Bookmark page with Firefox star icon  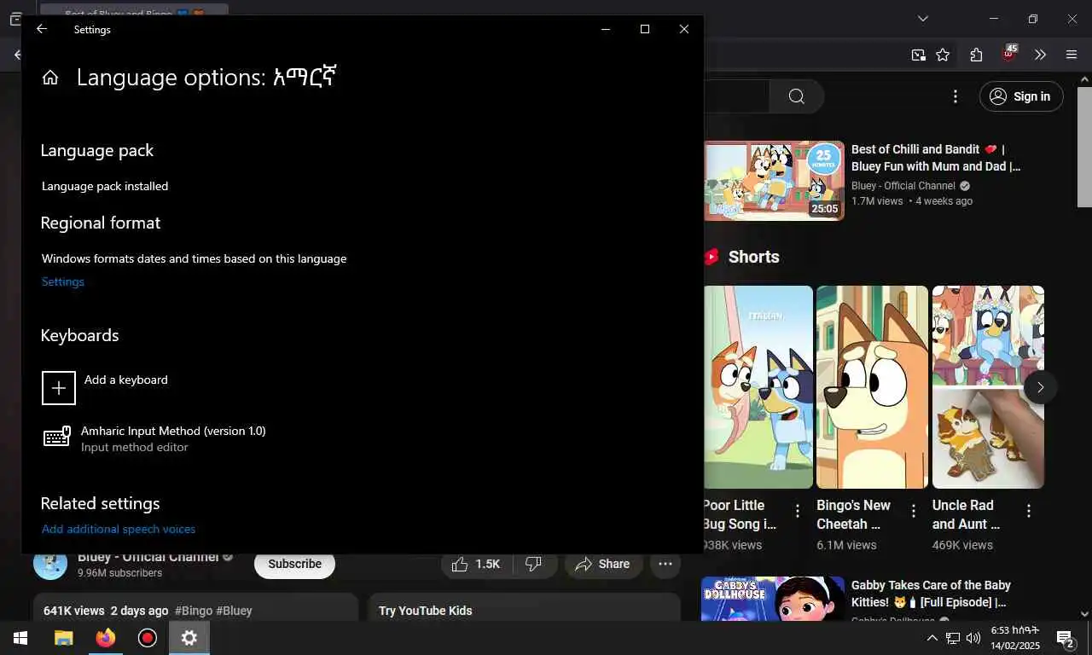click(943, 55)
